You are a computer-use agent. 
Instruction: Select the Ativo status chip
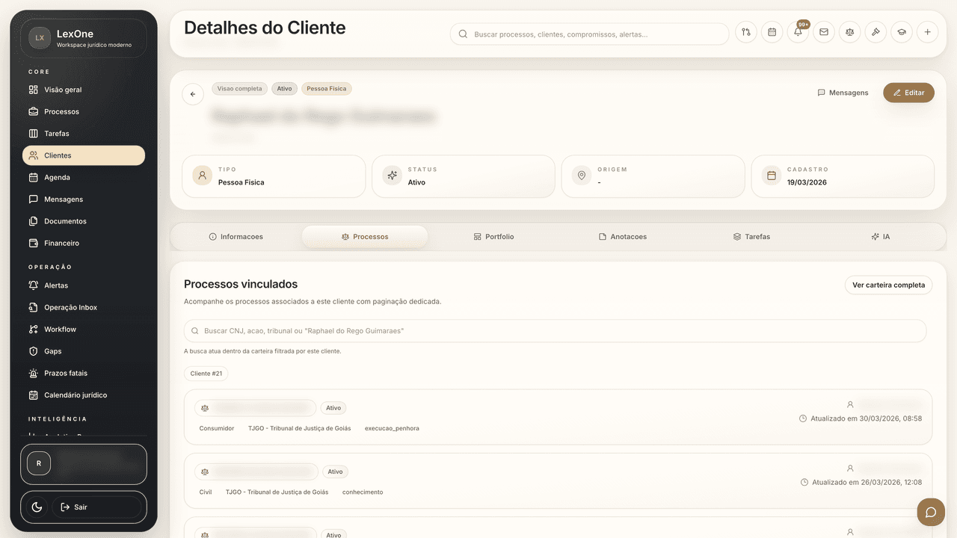coord(284,88)
